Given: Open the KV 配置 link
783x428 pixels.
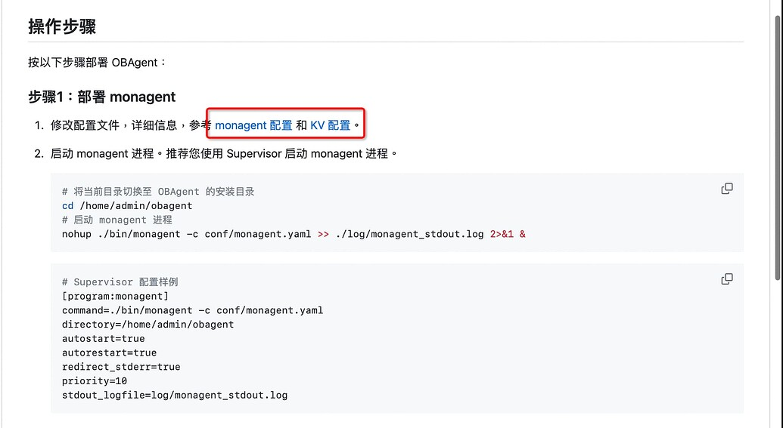Looking at the screenshot, I should (330, 125).
